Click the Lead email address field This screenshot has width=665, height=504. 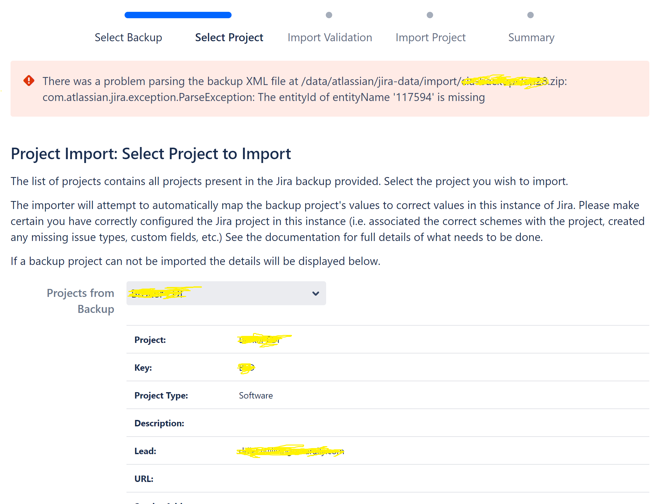289,451
